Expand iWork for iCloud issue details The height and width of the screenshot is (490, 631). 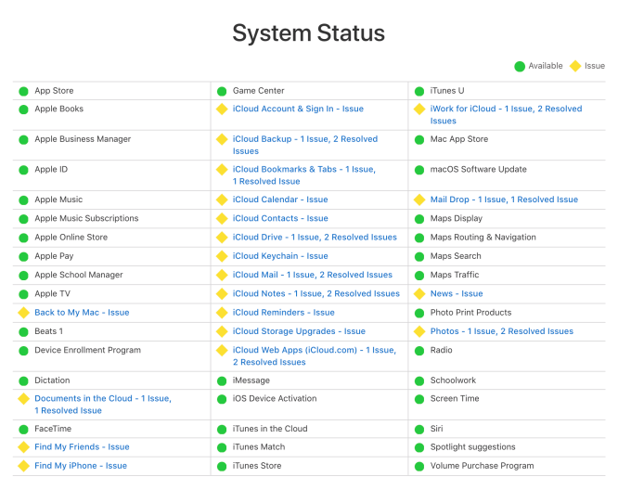tap(506, 109)
